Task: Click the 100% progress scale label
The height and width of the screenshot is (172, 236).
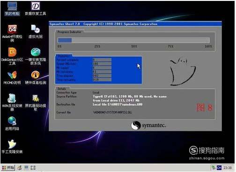Action: [x=208, y=46]
